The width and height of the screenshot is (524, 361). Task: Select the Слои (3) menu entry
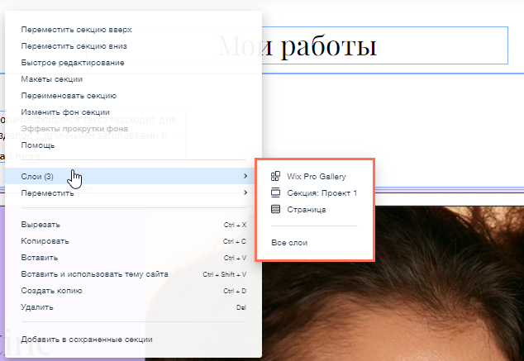pos(133,176)
